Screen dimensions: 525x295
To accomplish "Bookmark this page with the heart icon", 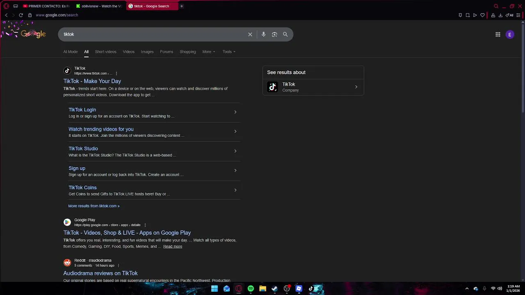I will pyautogui.click(x=482, y=15).
